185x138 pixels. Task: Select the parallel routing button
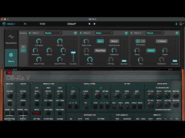tap(23, 47)
